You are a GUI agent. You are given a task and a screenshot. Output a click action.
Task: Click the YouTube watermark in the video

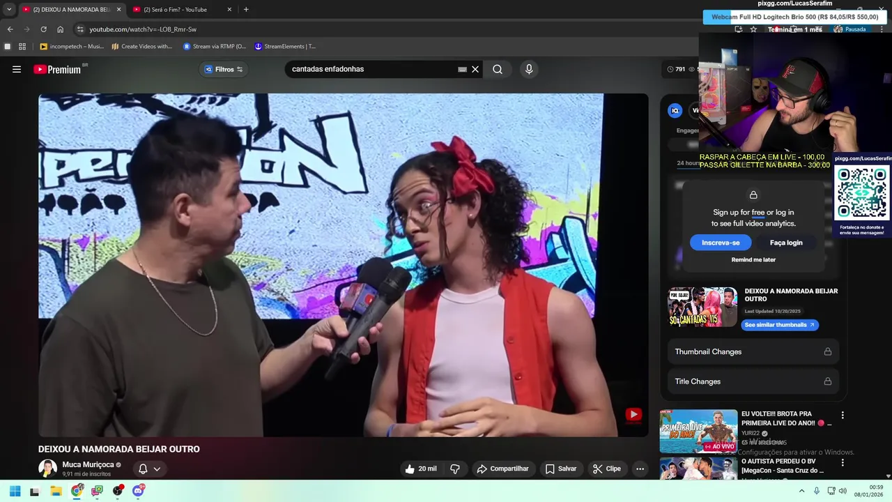point(633,415)
